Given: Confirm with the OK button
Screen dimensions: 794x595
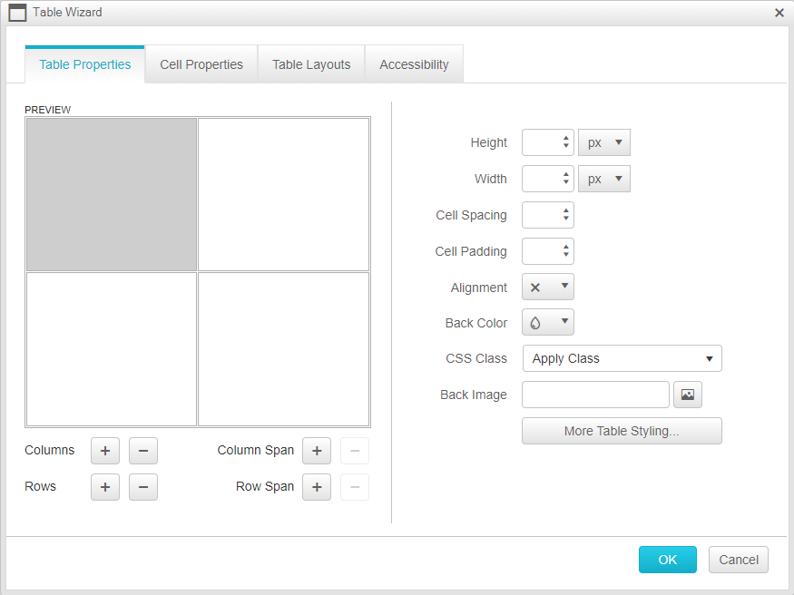Looking at the screenshot, I should click(x=667, y=560).
